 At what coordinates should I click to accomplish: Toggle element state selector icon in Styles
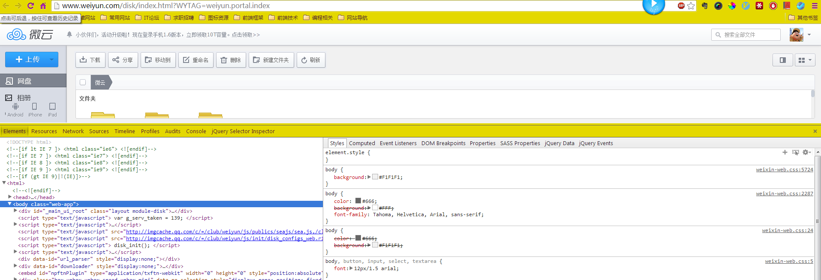[x=795, y=152]
